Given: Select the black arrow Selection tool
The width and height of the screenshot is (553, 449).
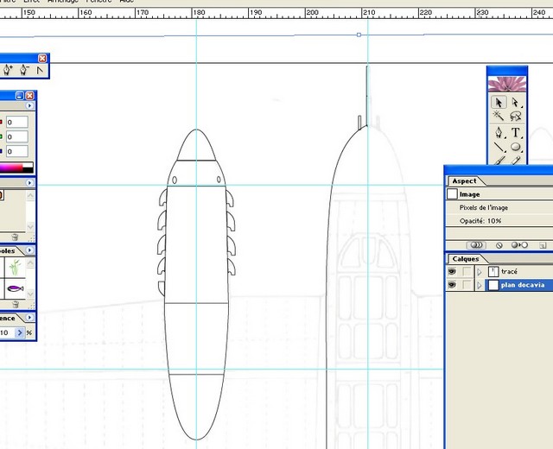Looking at the screenshot, I should pyautogui.click(x=499, y=103).
